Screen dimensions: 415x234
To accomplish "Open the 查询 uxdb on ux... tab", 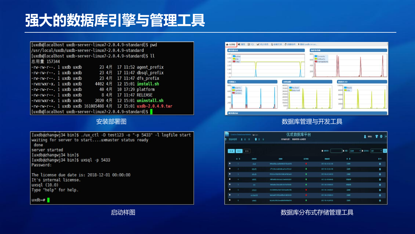I will point(308,45).
